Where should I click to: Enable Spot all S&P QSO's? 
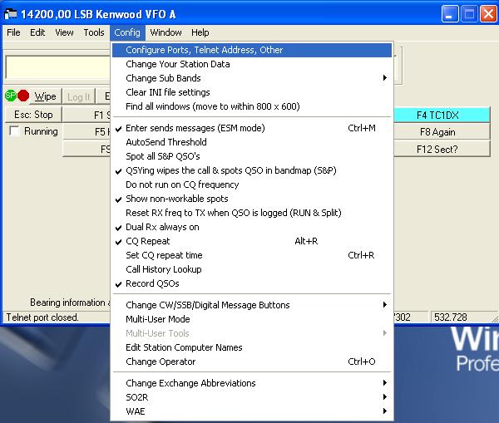point(252,156)
